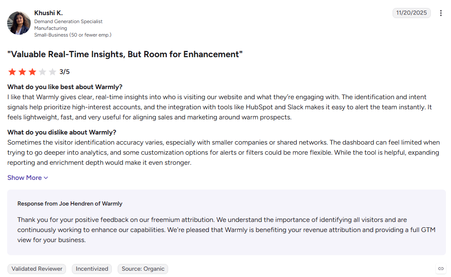Click the third red rating star
451x277 pixels.
pos(32,71)
